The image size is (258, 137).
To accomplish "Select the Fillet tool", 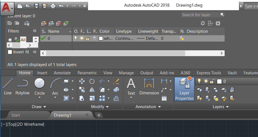I will tap(102, 90).
